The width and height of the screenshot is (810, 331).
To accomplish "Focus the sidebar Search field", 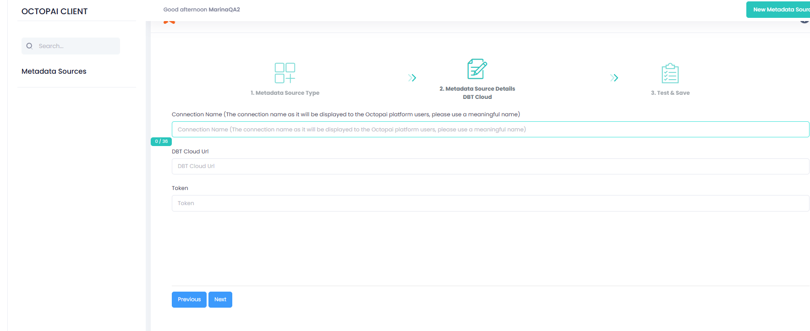I will [x=71, y=46].
